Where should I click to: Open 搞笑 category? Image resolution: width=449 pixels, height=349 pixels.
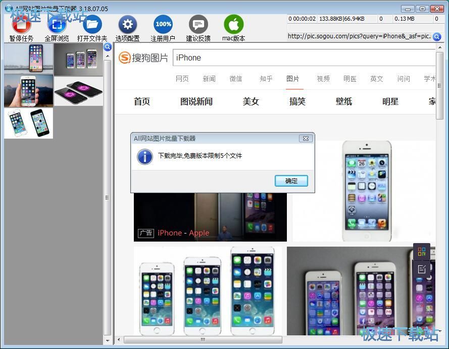click(x=297, y=101)
